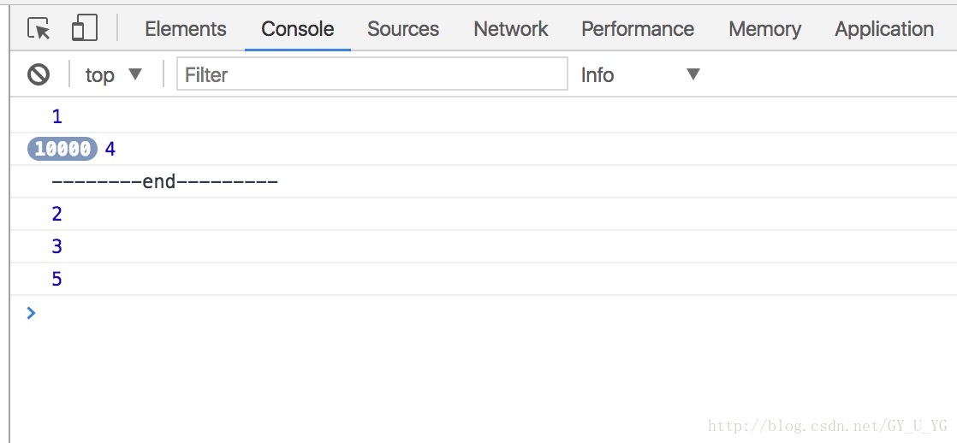Click the log entry showing 5
This screenshot has height=443, width=957.
(x=56, y=279)
